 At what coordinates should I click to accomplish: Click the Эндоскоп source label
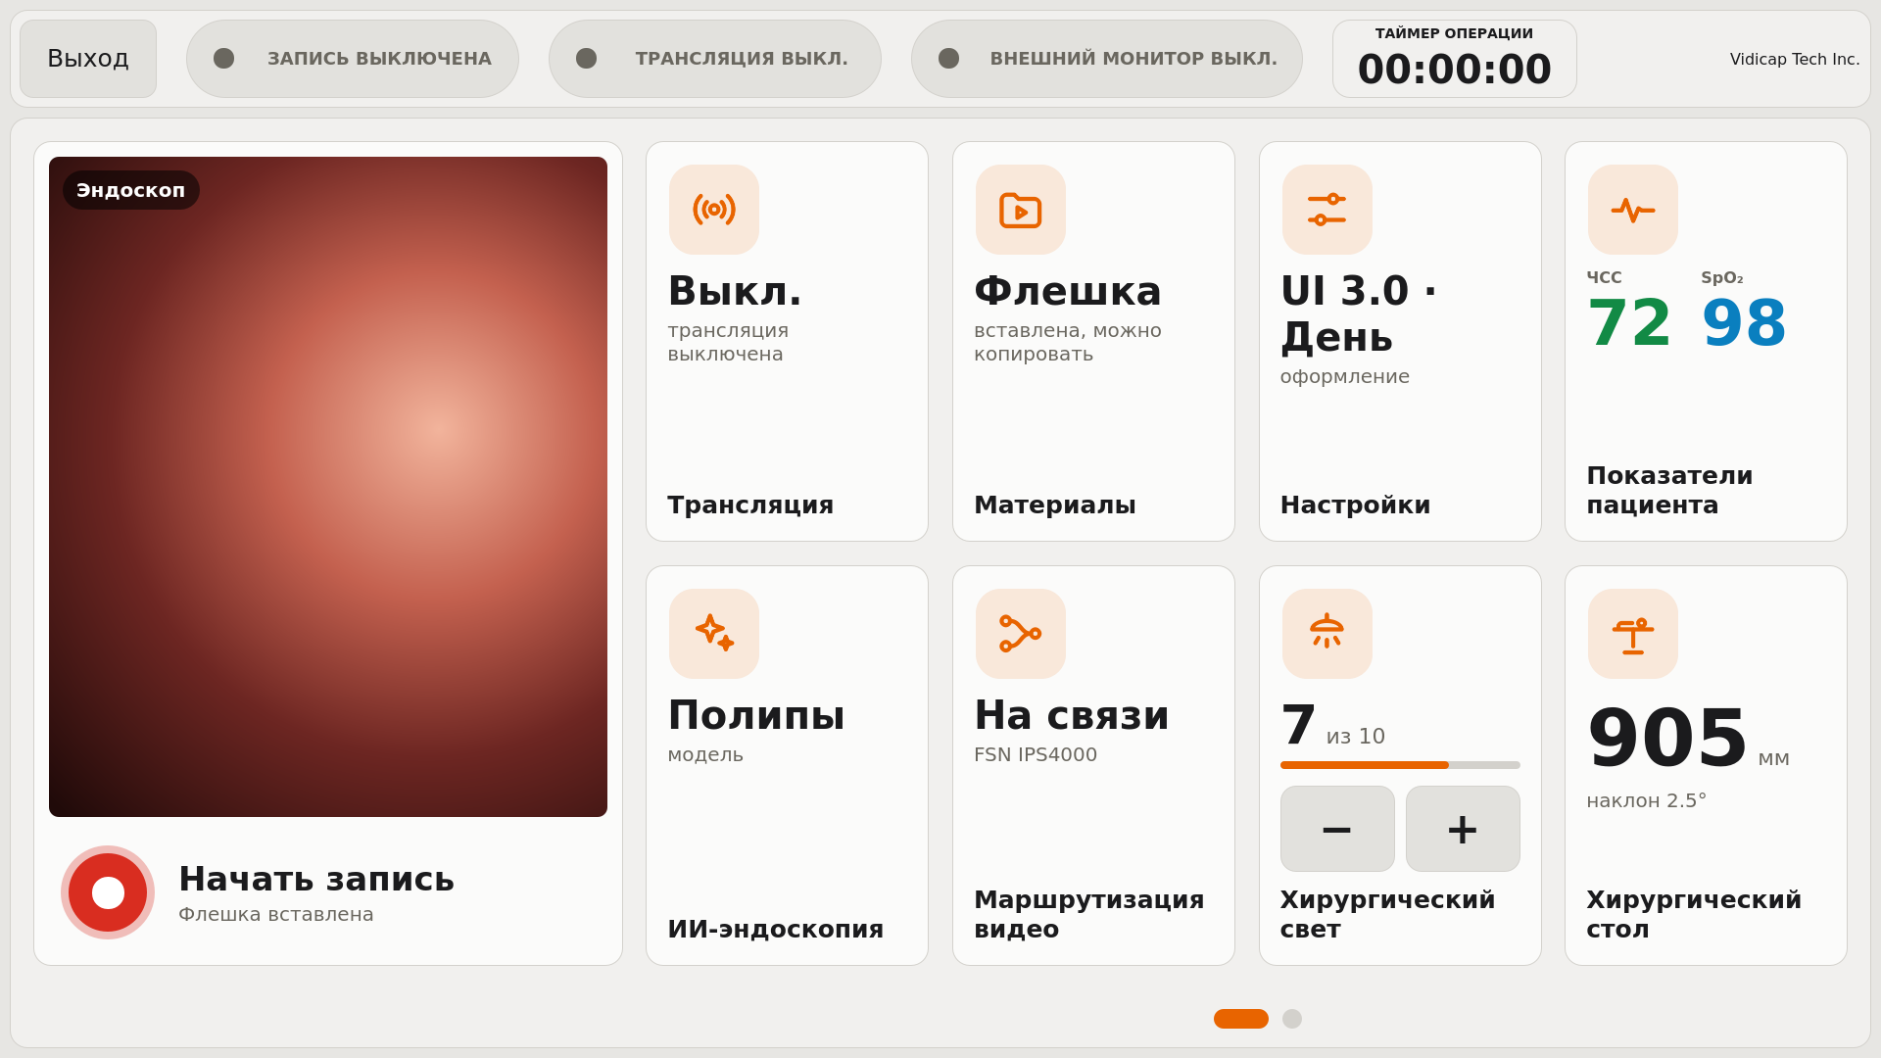(x=131, y=190)
